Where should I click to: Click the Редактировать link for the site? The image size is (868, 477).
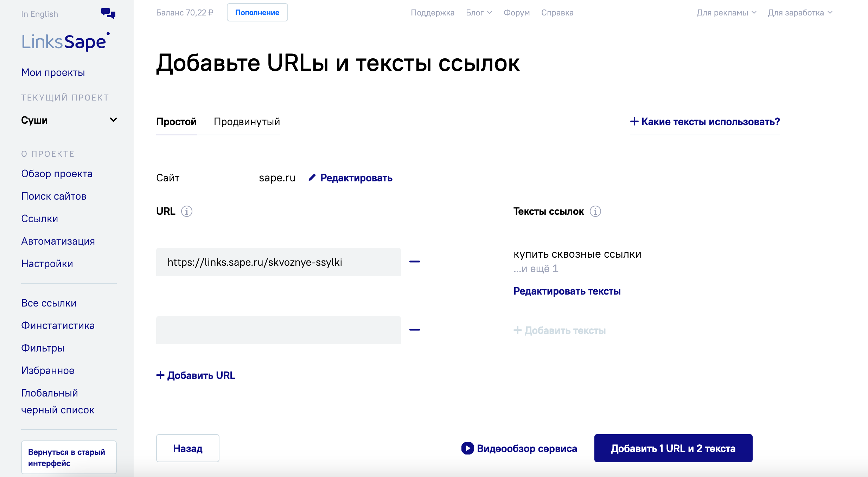pos(356,178)
